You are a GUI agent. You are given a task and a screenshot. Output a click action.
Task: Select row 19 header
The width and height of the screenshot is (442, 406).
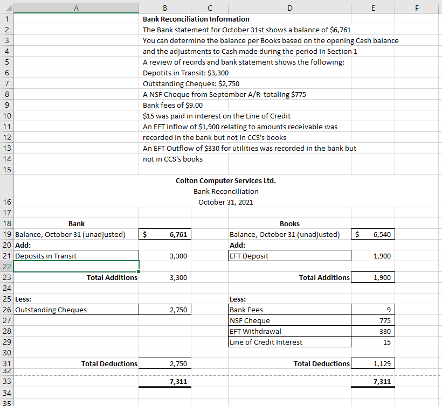coord(6,234)
